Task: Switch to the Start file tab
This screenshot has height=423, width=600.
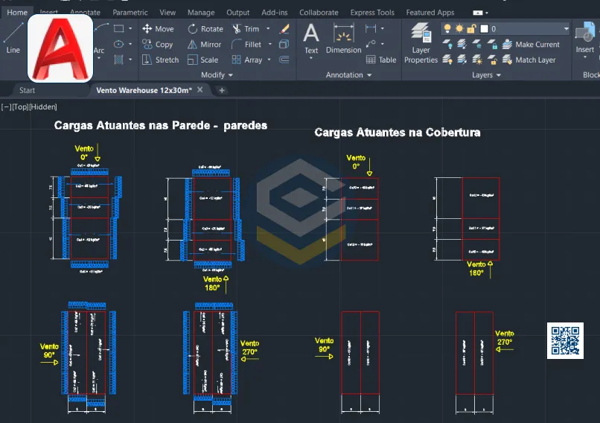Action: click(27, 90)
